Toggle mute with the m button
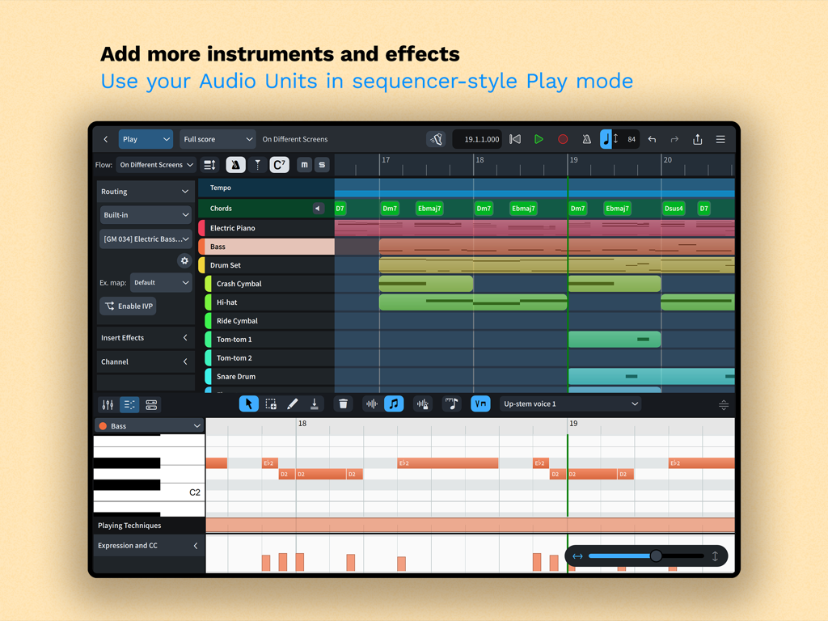 pos(304,165)
